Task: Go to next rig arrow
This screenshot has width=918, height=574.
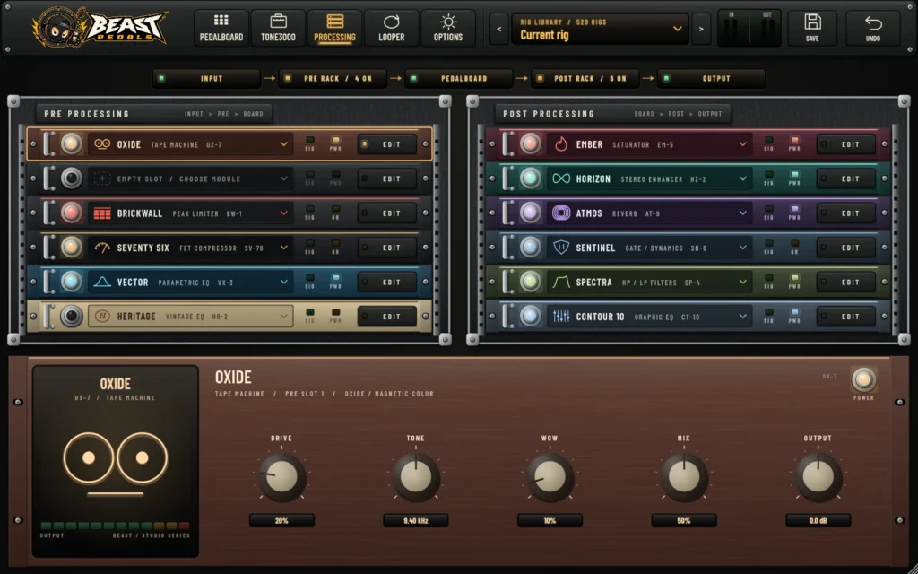Action: pos(701,29)
